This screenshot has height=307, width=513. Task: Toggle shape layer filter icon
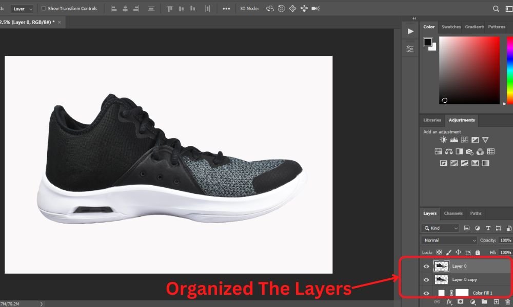(498, 228)
